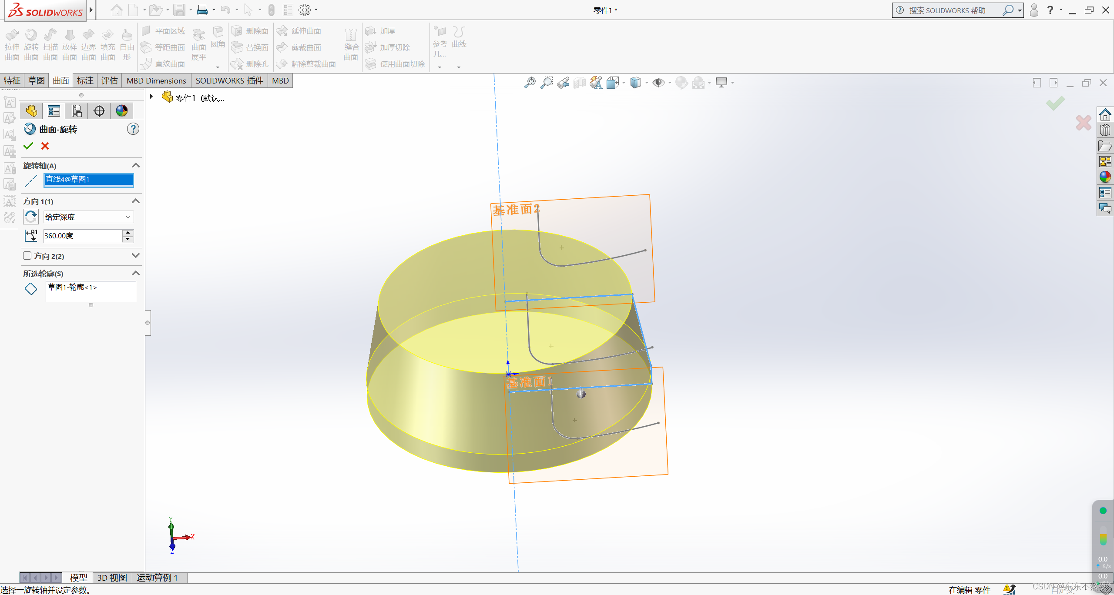Click Zoom to Fit in the view toolbar

click(x=530, y=82)
